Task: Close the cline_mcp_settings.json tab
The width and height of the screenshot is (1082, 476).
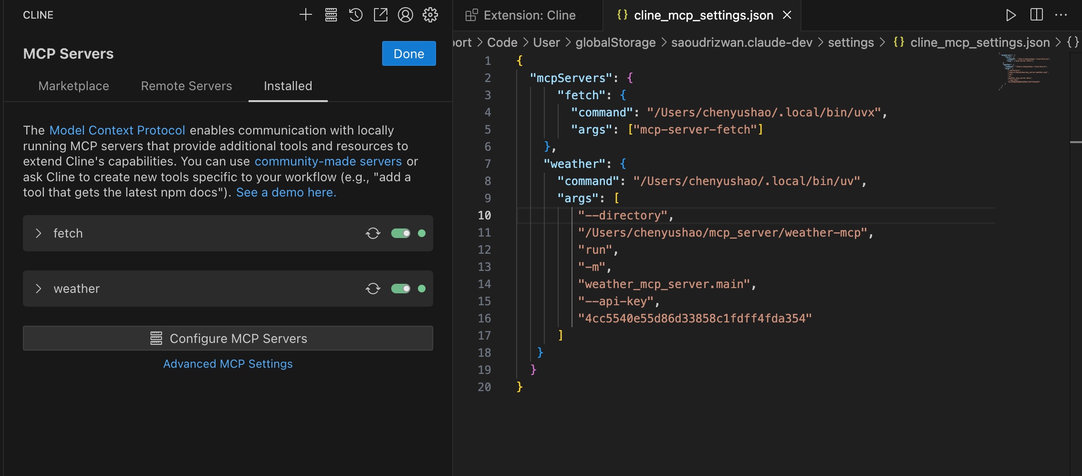Action: pos(787,15)
